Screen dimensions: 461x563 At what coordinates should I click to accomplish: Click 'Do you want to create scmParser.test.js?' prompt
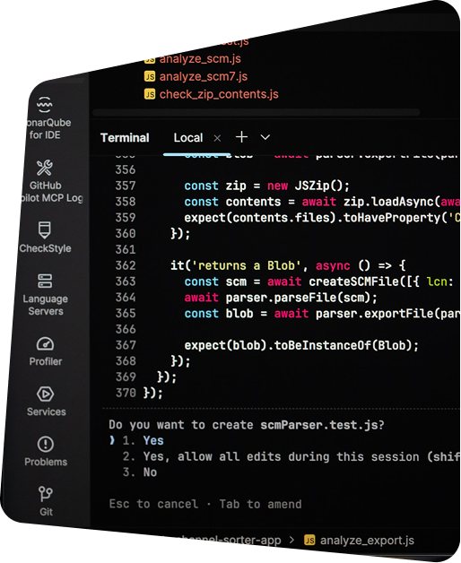(247, 425)
